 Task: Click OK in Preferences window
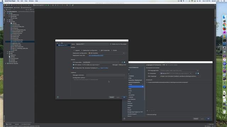tap(208, 119)
